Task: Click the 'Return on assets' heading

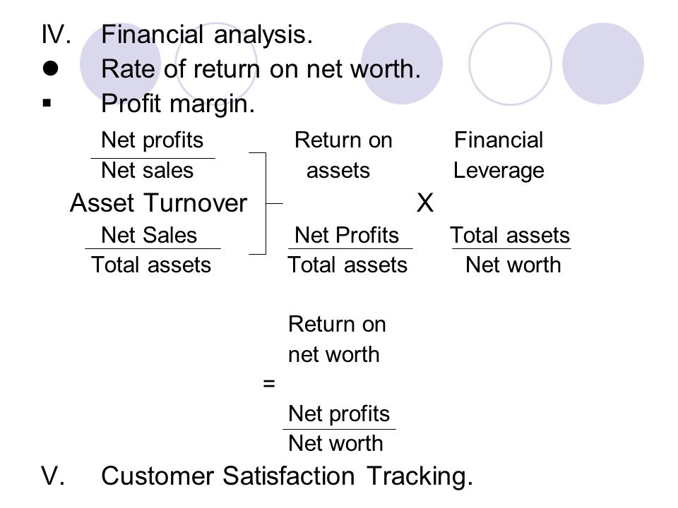Action: (343, 155)
